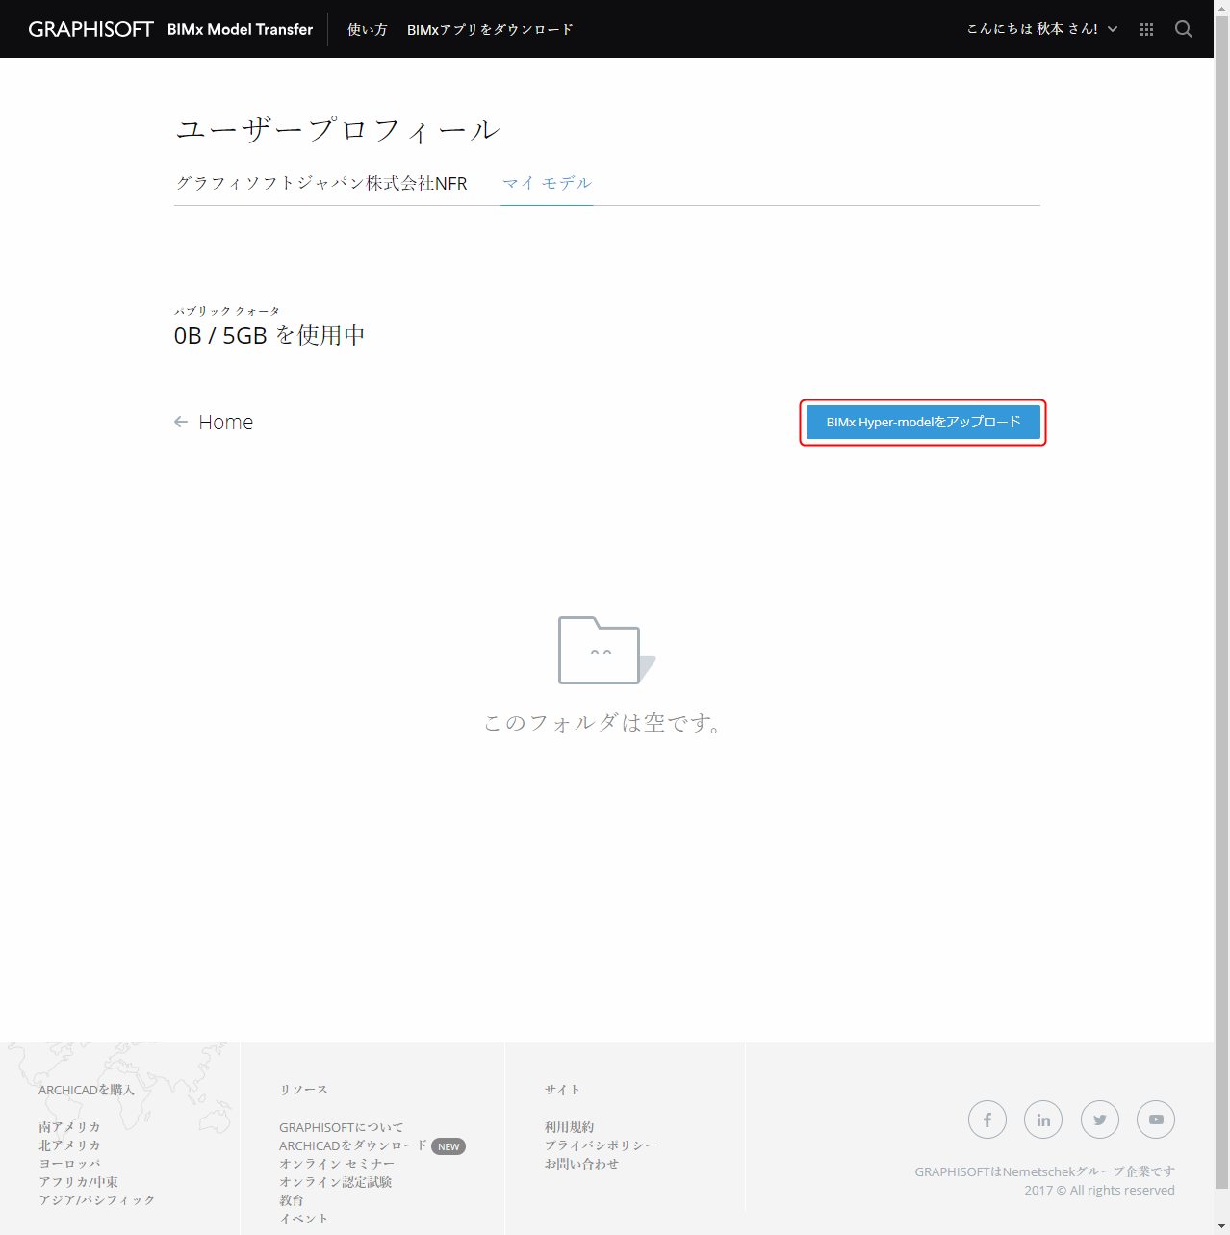This screenshot has width=1230, height=1235.
Task: Open GRAPHISOFT YouTube channel icon
Action: click(x=1156, y=1119)
